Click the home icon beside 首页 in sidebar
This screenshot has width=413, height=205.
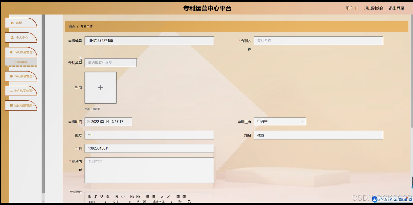[x=12, y=23]
